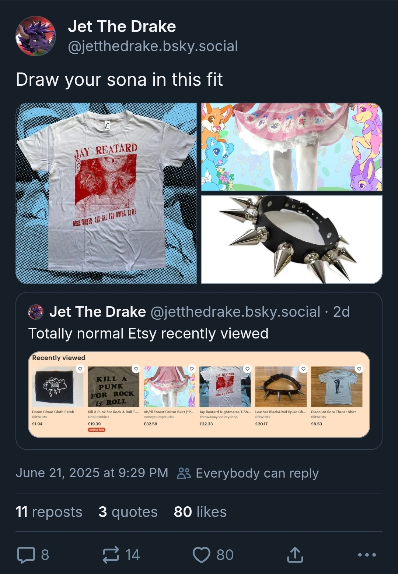Click the @jetthedrake.bsky.social handle under name
The height and width of the screenshot is (574, 398).
153,46
